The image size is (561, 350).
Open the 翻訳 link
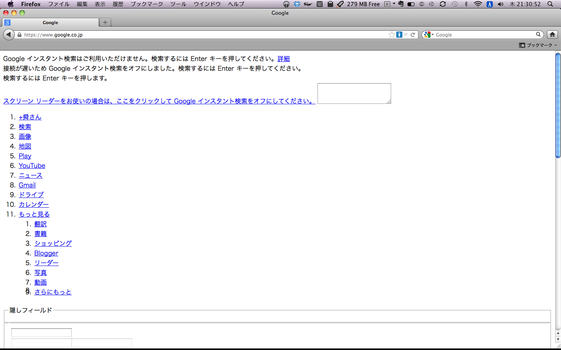click(x=41, y=224)
